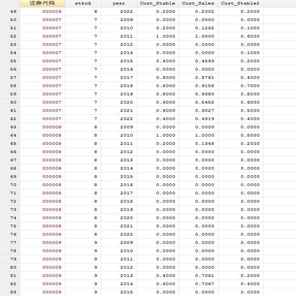The width and height of the screenshot is (296, 296).
Task: Select 证券代码 cell 000006 in row 49
Action: click(52, 11)
